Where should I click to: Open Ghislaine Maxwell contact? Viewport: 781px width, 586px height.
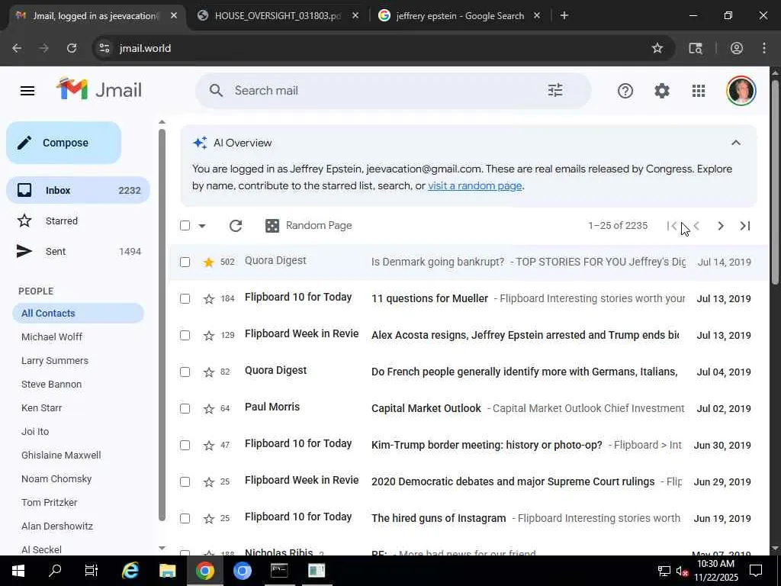[x=61, y=456]
